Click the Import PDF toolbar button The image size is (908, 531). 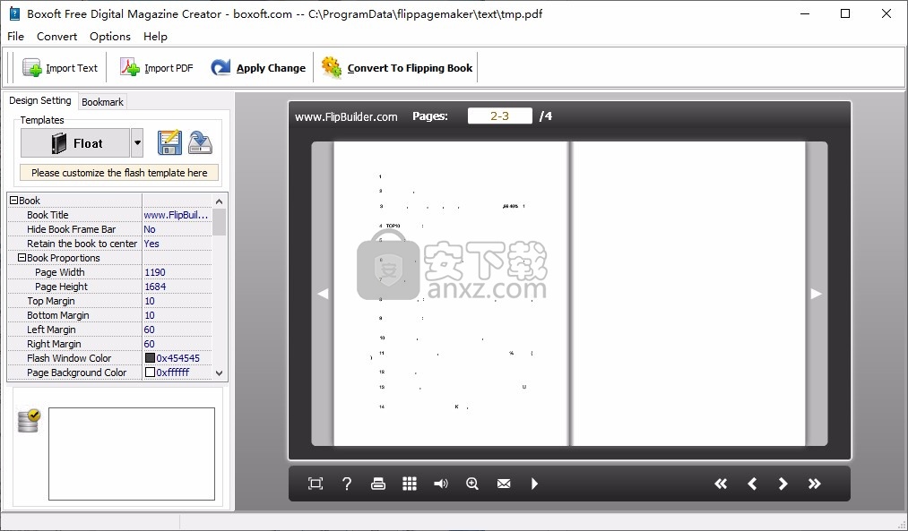pyautogui.click(x=156, y=68)
